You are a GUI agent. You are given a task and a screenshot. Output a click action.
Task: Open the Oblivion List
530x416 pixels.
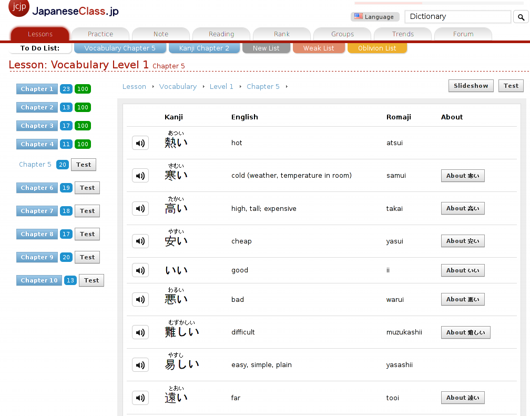pyautogui.click(x=377, y=48)
